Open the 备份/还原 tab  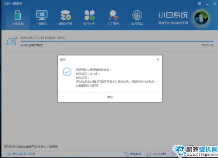(x=65, y=18)
